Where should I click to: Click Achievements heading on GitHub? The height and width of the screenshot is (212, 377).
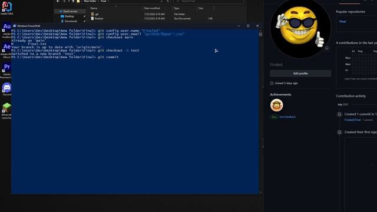[280, 95]
